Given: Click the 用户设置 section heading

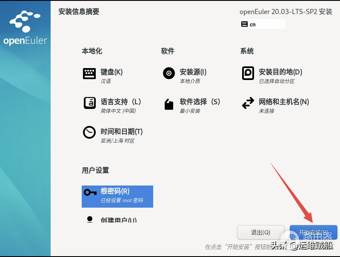Looking at the screenshot, I should [95, 170].
